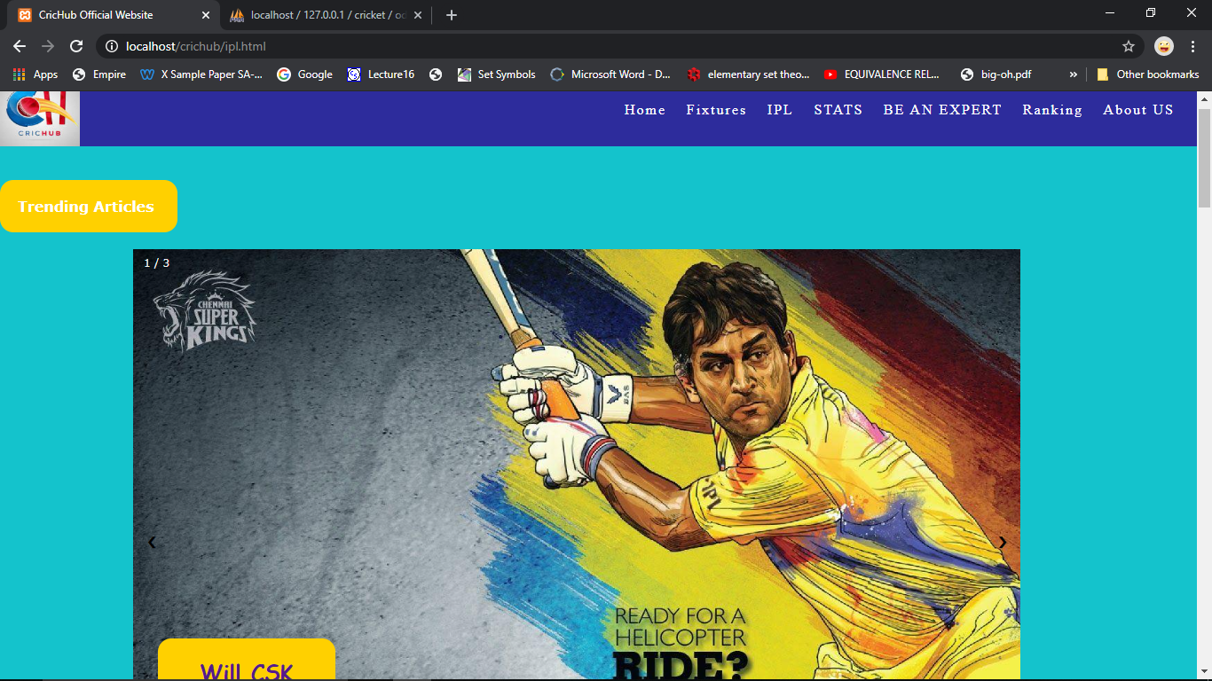The image size is (1212, 681).
Task: Switch to localhost phpMyAdmin cricket tab
Action: pos(325,15)
